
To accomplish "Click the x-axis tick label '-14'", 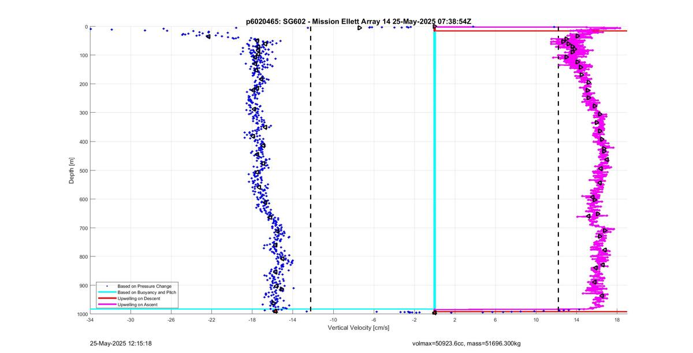I will pos(293,319).
